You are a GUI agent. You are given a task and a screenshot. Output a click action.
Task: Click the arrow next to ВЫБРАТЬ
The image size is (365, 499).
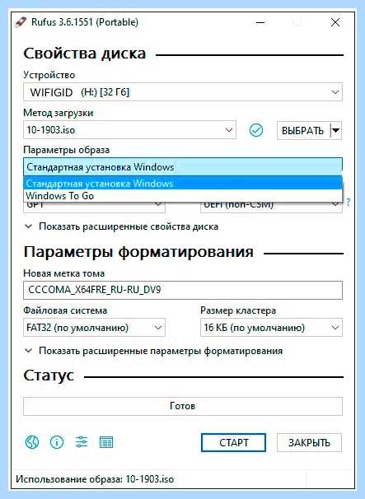(x=336, y=130)
